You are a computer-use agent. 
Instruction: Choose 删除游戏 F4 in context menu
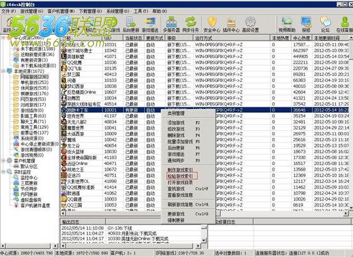[188, 135]
